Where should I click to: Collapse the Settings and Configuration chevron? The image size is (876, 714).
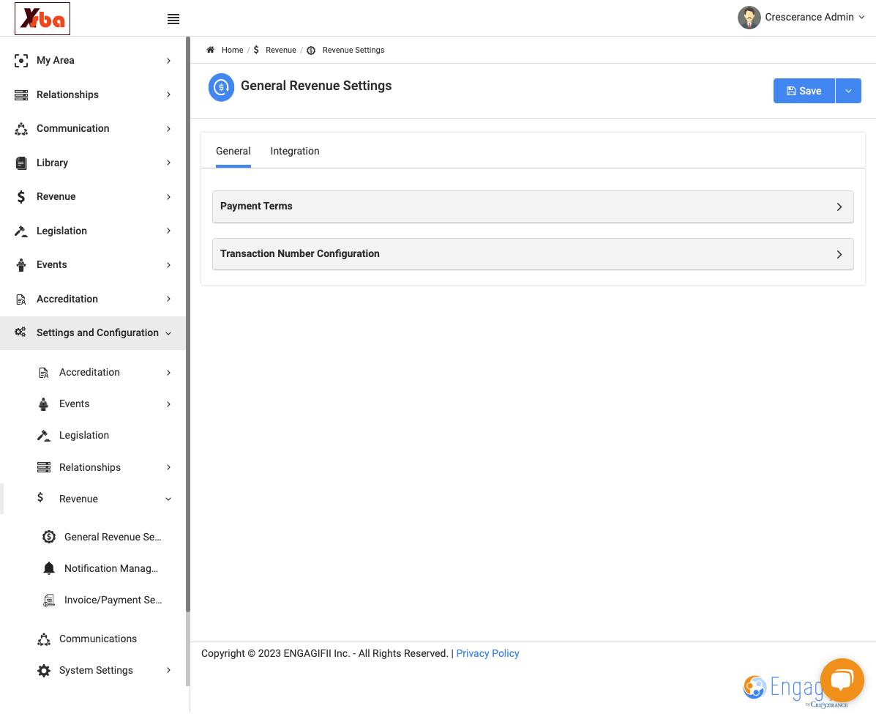pos(169,333)
